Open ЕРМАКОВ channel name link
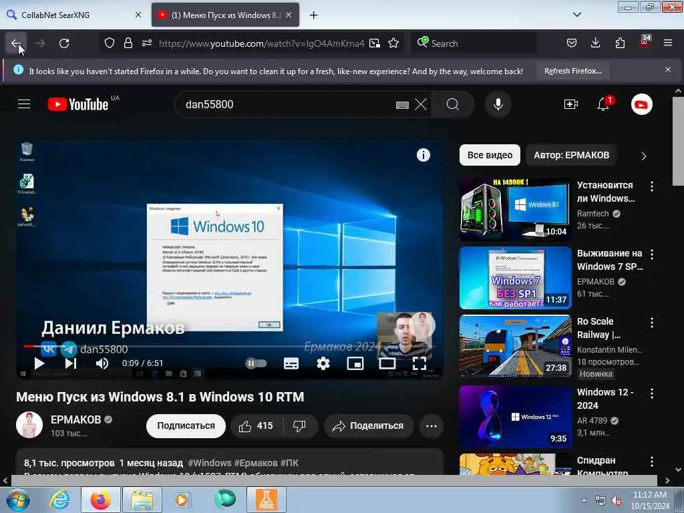This screenshot has width=684, height=513. (x=75, y=419)
